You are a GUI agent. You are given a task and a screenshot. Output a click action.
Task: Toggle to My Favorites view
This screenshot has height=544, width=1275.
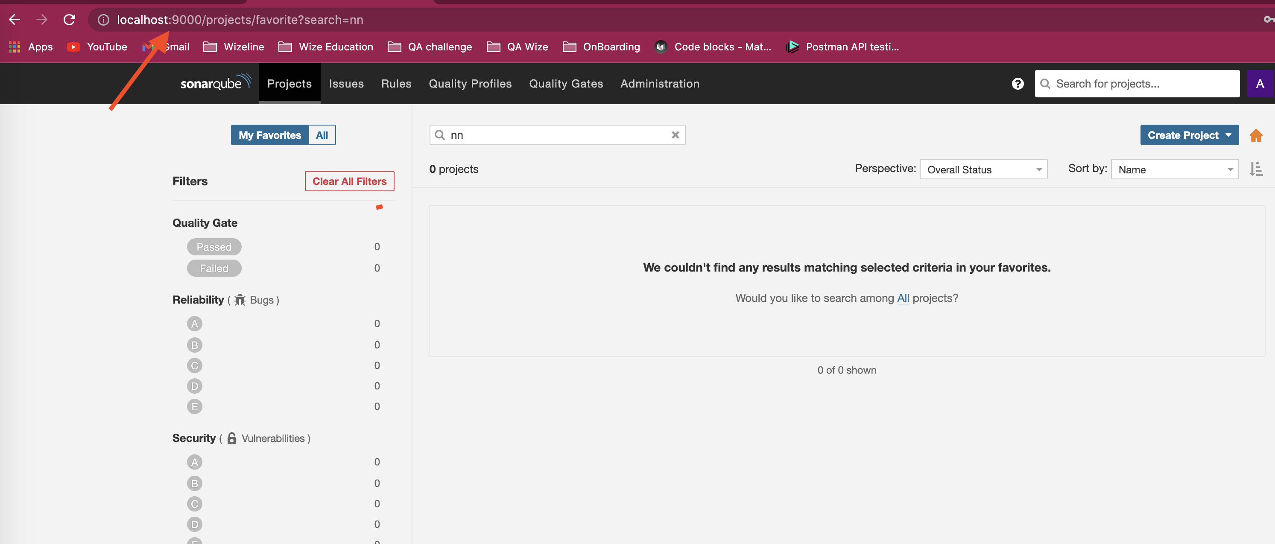click(270, 135)
